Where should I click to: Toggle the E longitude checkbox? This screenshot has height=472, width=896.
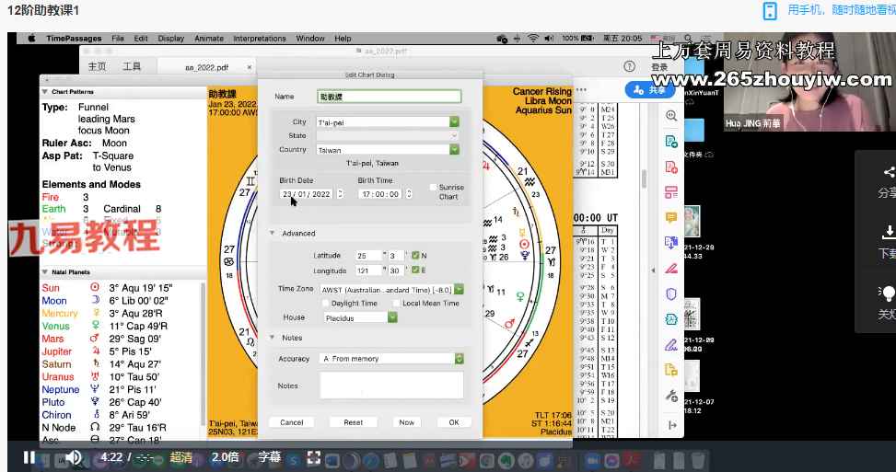(415, 270)
